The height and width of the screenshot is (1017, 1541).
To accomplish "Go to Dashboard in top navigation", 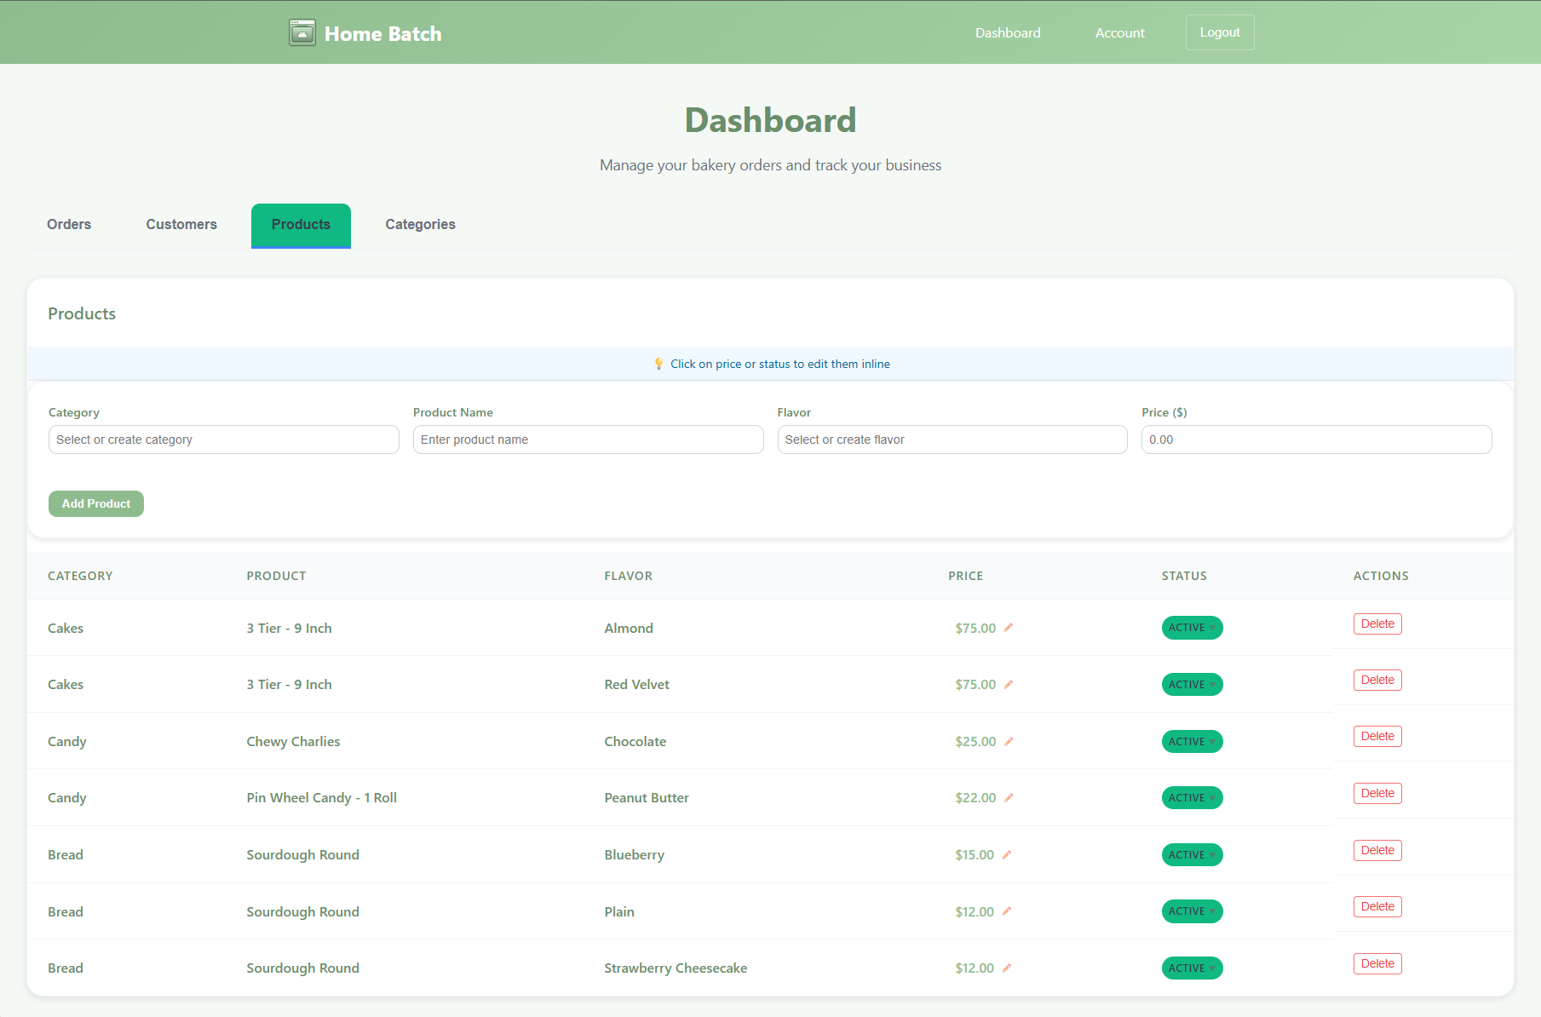I will (1008, 32).
